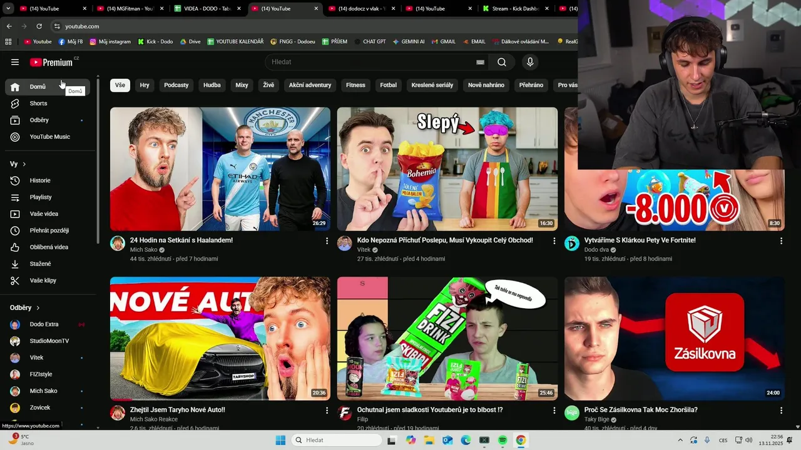The image size is (801, 450).
Task: Switch to the MGFitman browser tab
Action: click(x=130, y=9)
